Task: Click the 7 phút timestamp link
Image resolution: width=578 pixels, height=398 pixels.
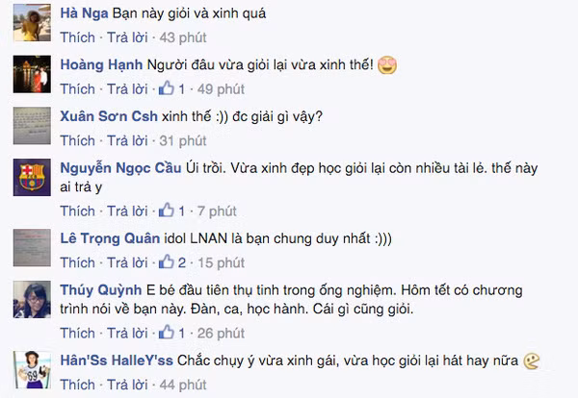Action: coord(217,211)
